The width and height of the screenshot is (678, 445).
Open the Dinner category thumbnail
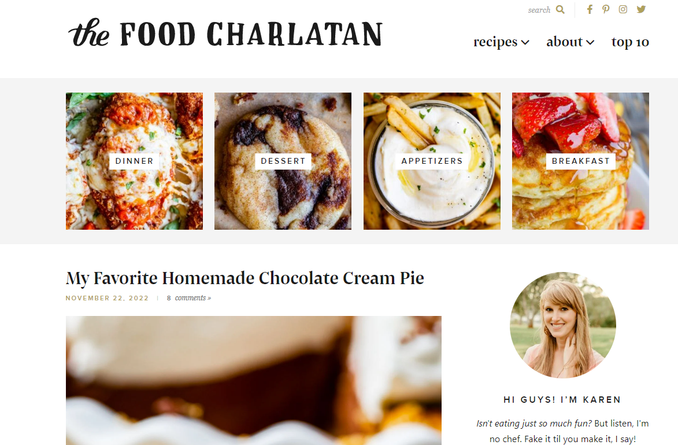pos(134,161)
